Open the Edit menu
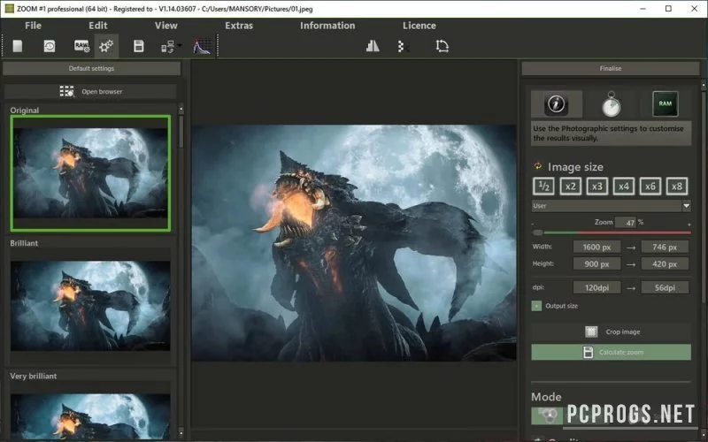Image resolution: width=708 pixels, height=442 pixels. tap(98, 26)
